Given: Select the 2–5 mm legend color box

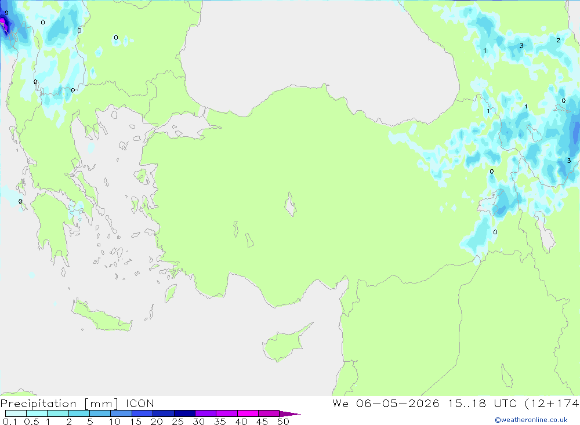Looking at the screenshot, I should [79, 413].
